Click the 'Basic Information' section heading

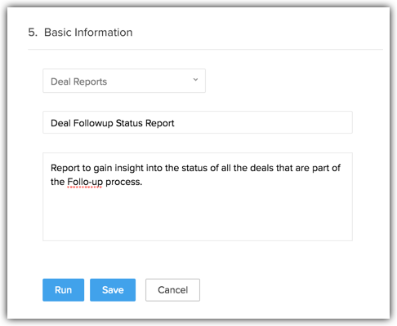88,33
